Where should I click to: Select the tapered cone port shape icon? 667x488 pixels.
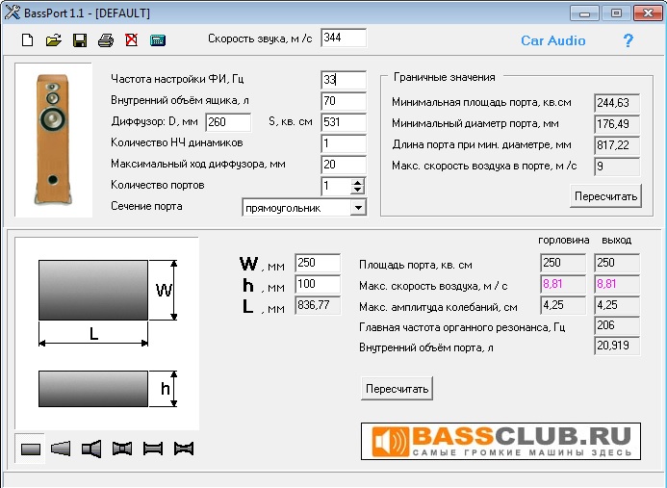pyautogui.click(x=61, y=449)
